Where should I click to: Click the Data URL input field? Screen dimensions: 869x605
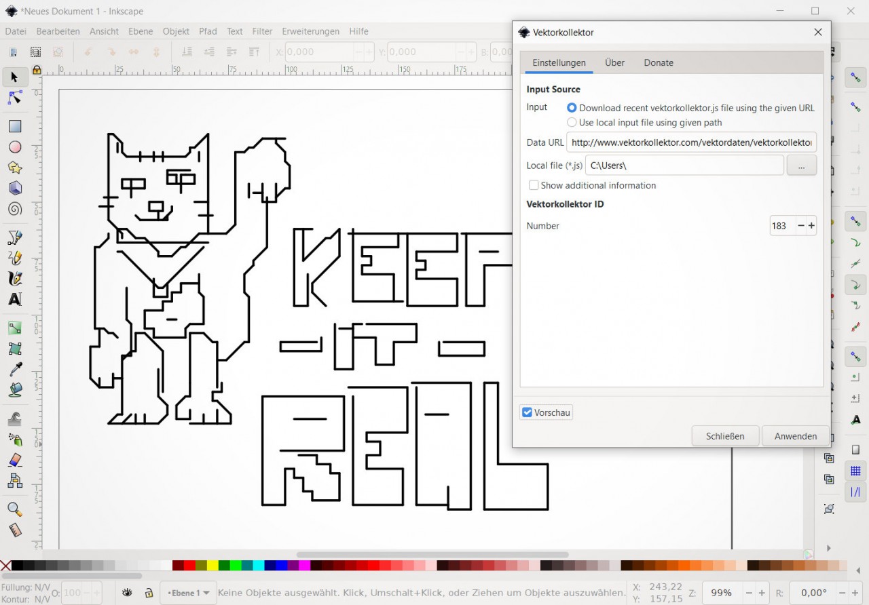coord(690,142)
